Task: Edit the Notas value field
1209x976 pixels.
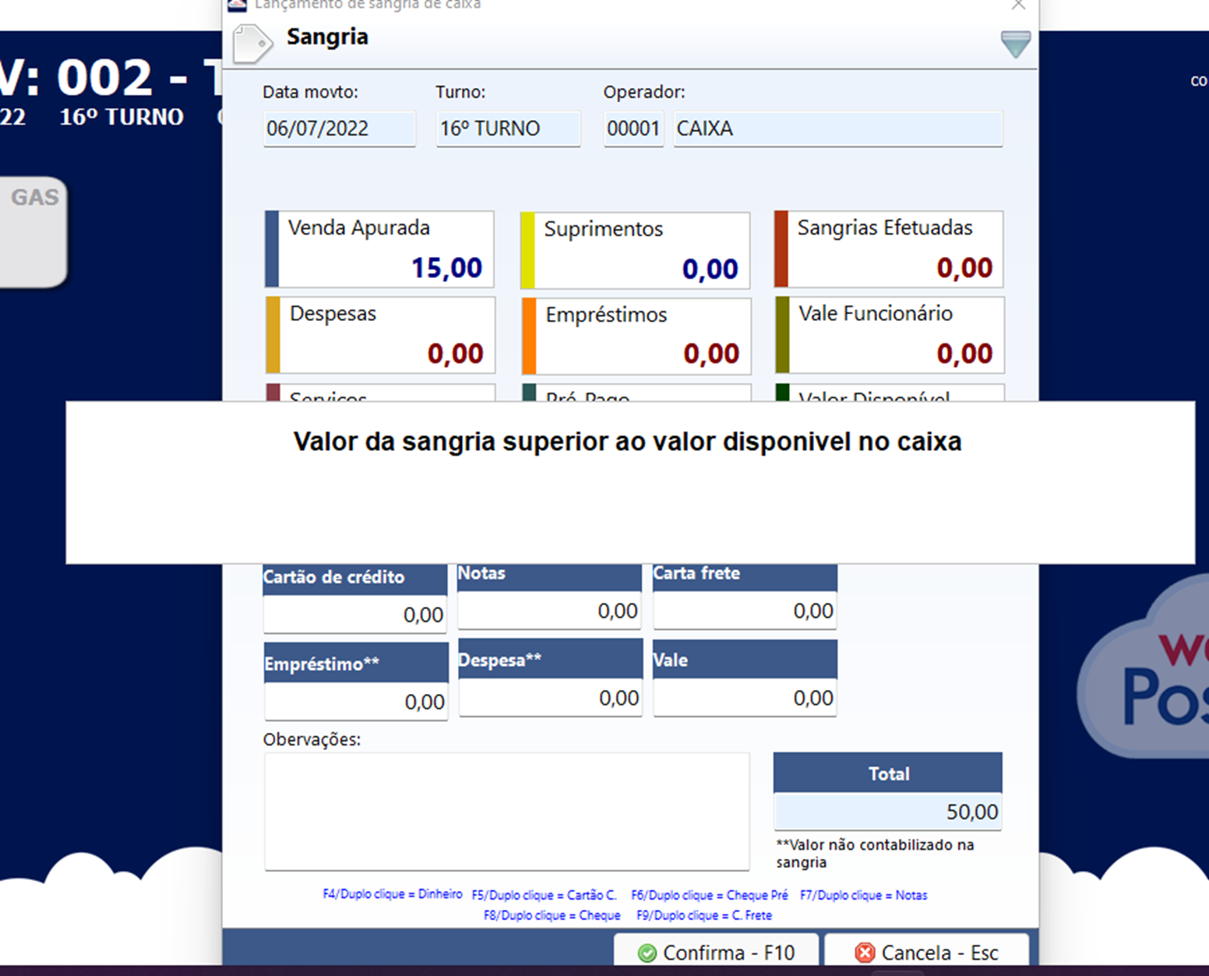Action: click(550, 611)
